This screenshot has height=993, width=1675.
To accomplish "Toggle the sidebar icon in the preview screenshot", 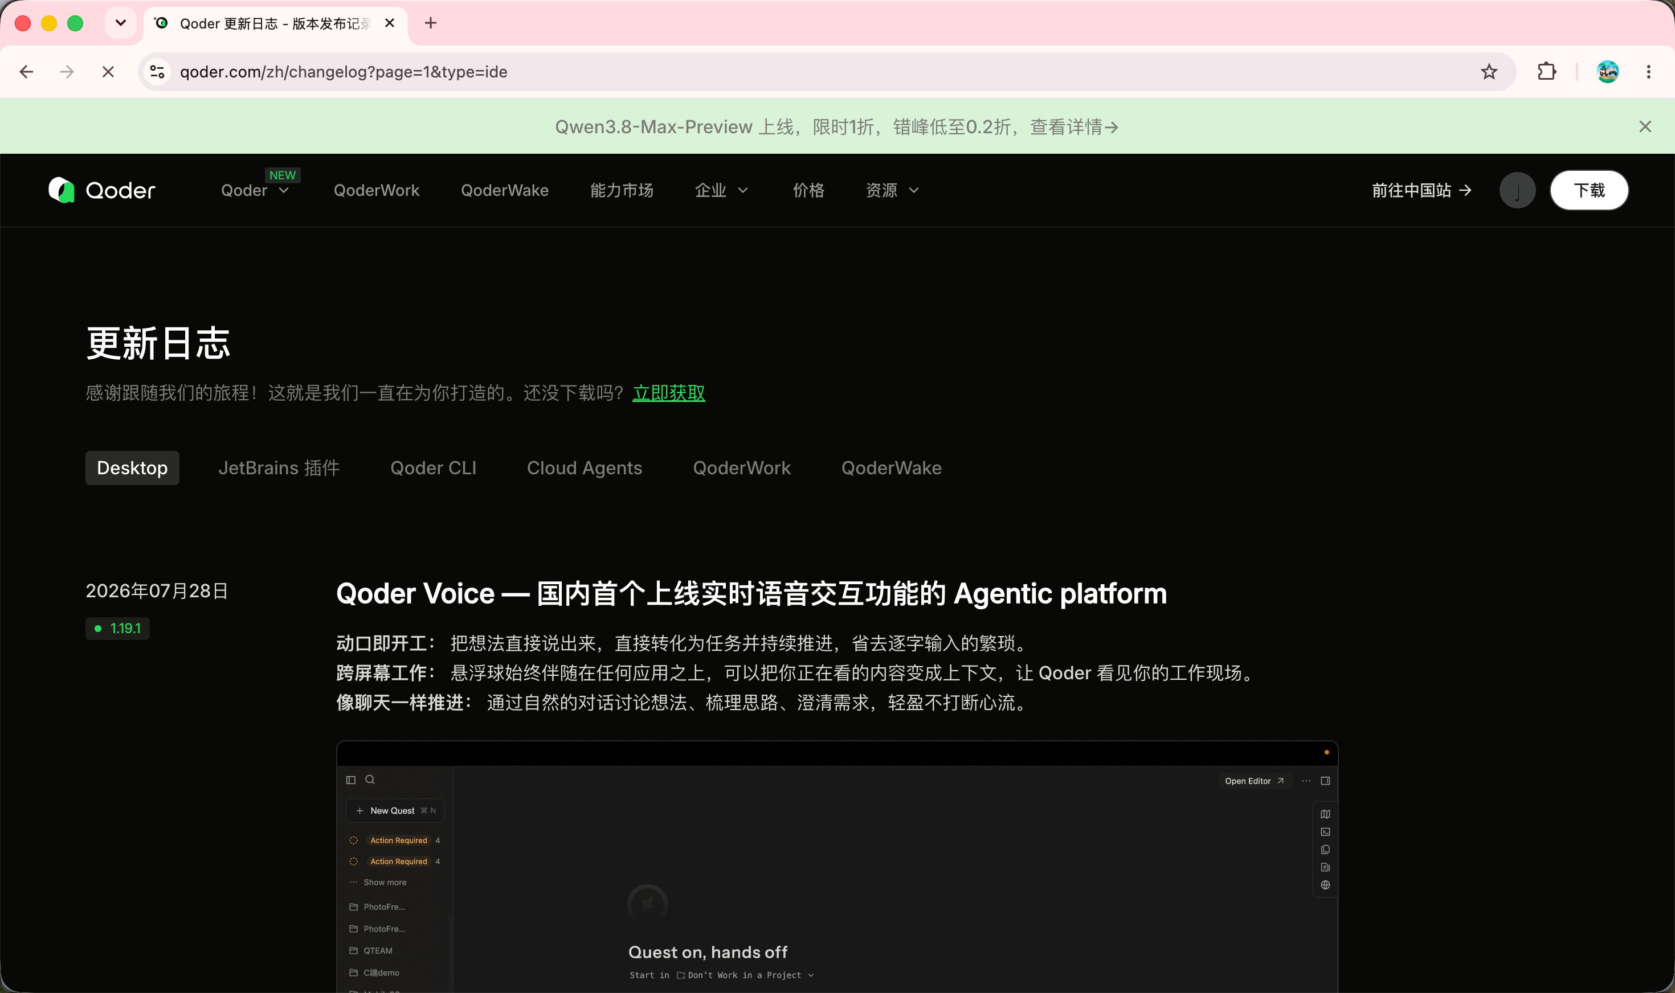I will (351, 779).
